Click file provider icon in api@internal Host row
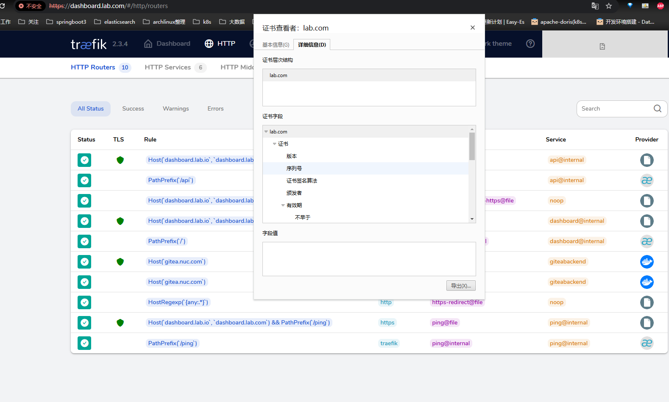This screenshot has width=669, height=402. coord(647,160)
